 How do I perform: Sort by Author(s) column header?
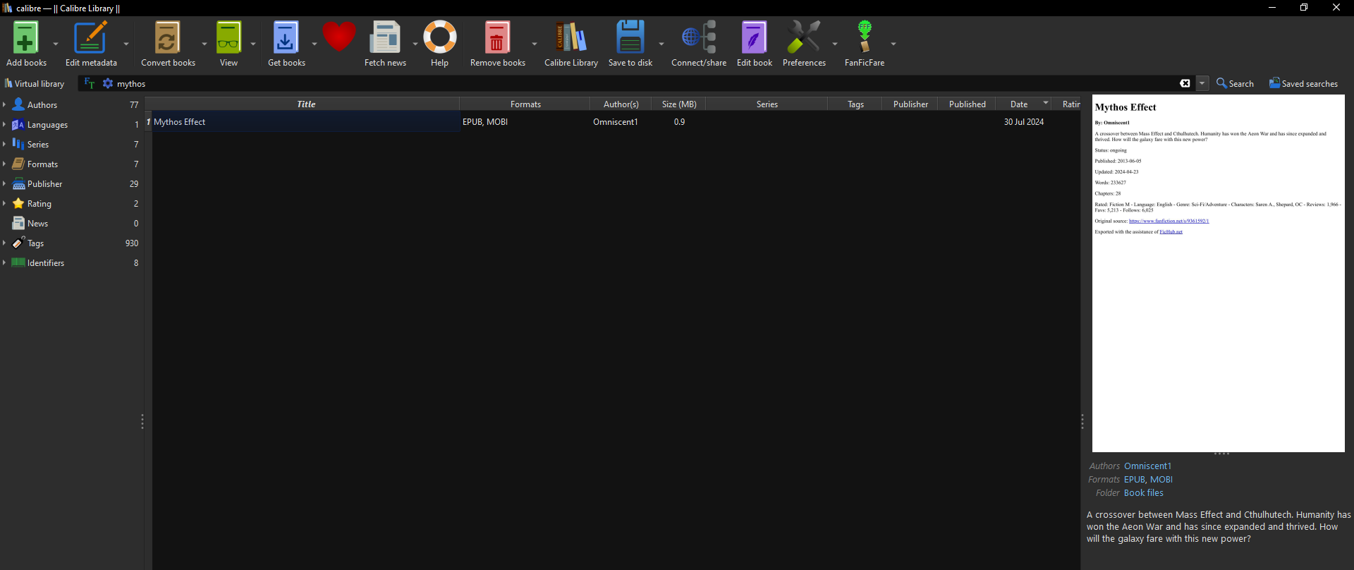point(621,104)
